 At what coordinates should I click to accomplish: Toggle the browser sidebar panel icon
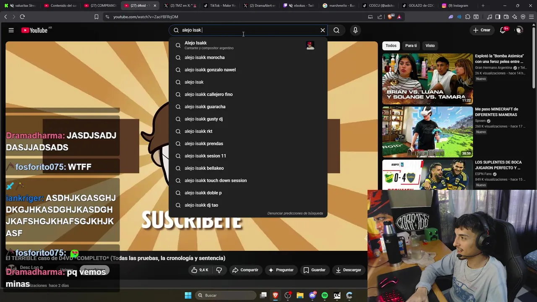coord(498,17)
